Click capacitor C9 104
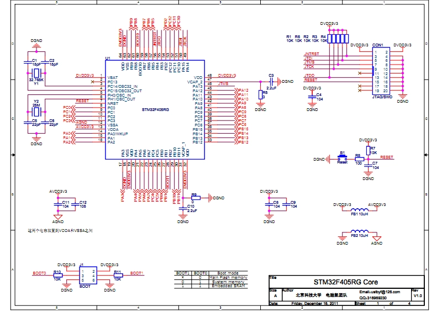 tap(286, 205)
